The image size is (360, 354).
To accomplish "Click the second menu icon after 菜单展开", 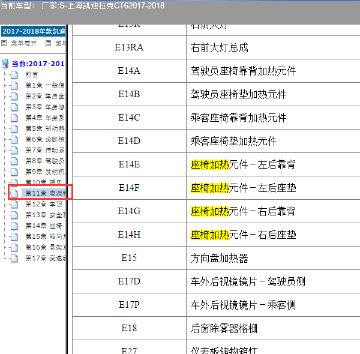I will coord(48,43).
